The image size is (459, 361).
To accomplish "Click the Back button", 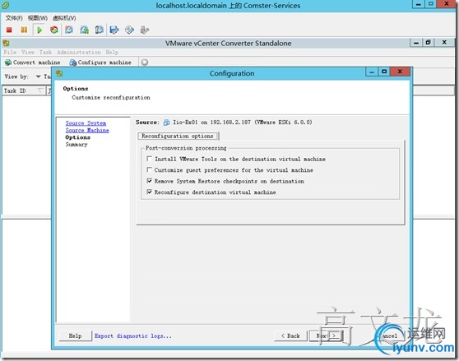I will (x=290, y=336).
